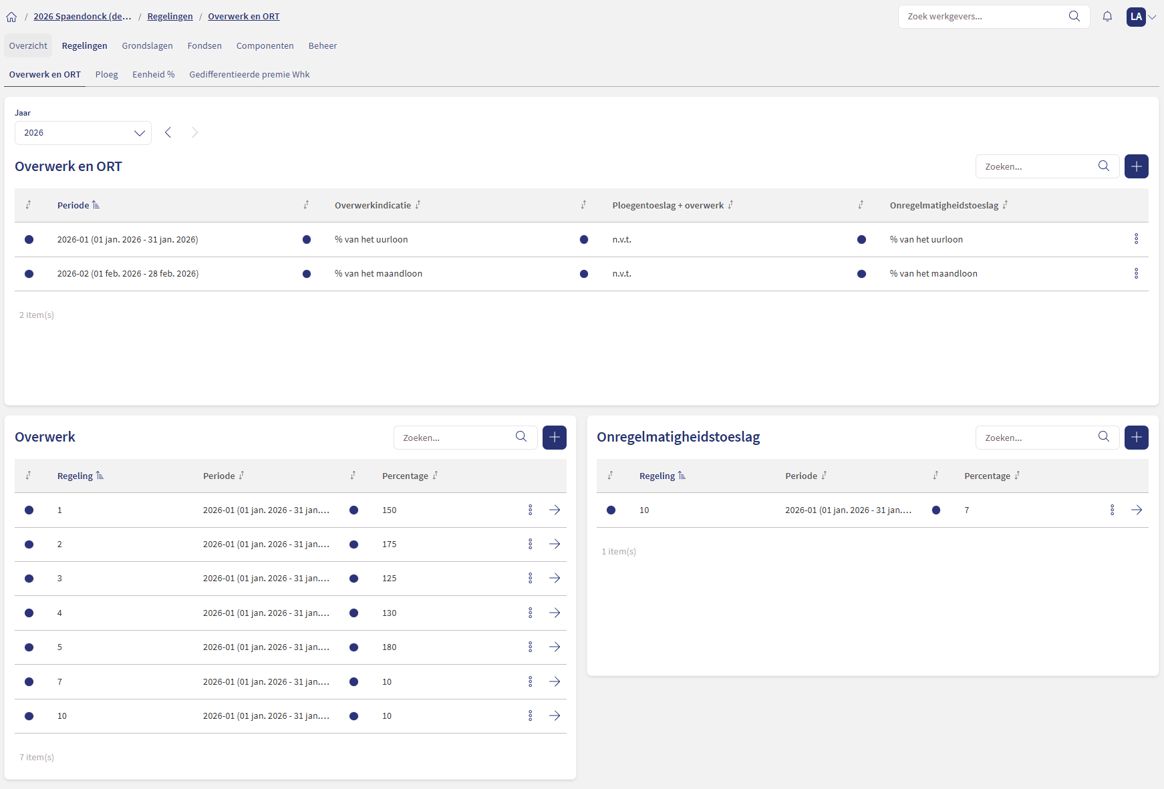Open the 2026 Spaendonck breadcrumb link
The width and height of the screenshot is (1164, 789).
[x=82, y=17]
